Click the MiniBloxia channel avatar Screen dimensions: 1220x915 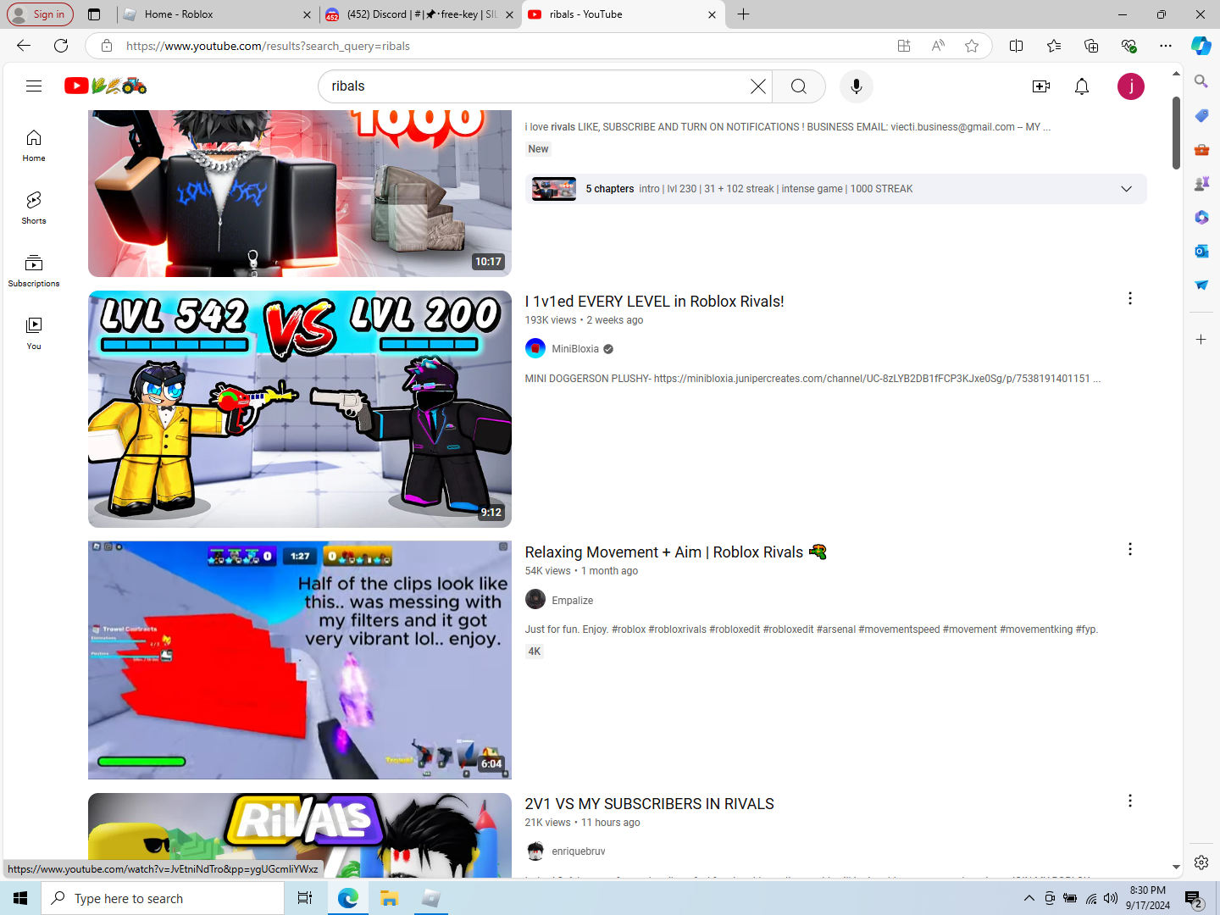[x=535, y=348]
